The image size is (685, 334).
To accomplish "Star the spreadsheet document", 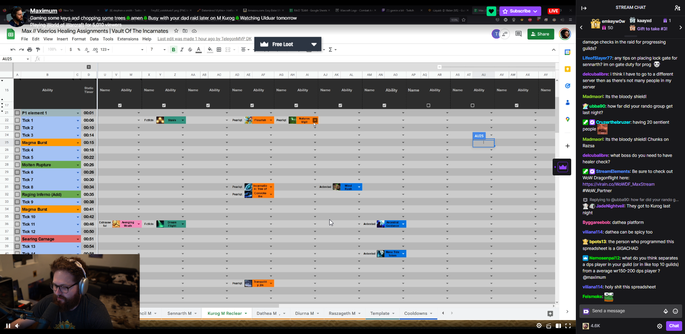I will pyautogui.click(x=176, y=31).
